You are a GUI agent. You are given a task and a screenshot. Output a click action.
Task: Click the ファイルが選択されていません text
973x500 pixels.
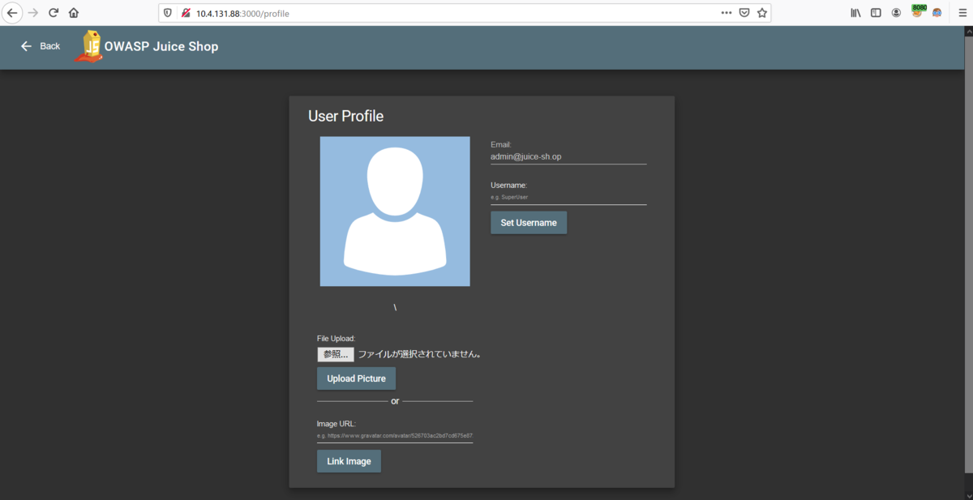pyautogui.click(x=420, y=354)
